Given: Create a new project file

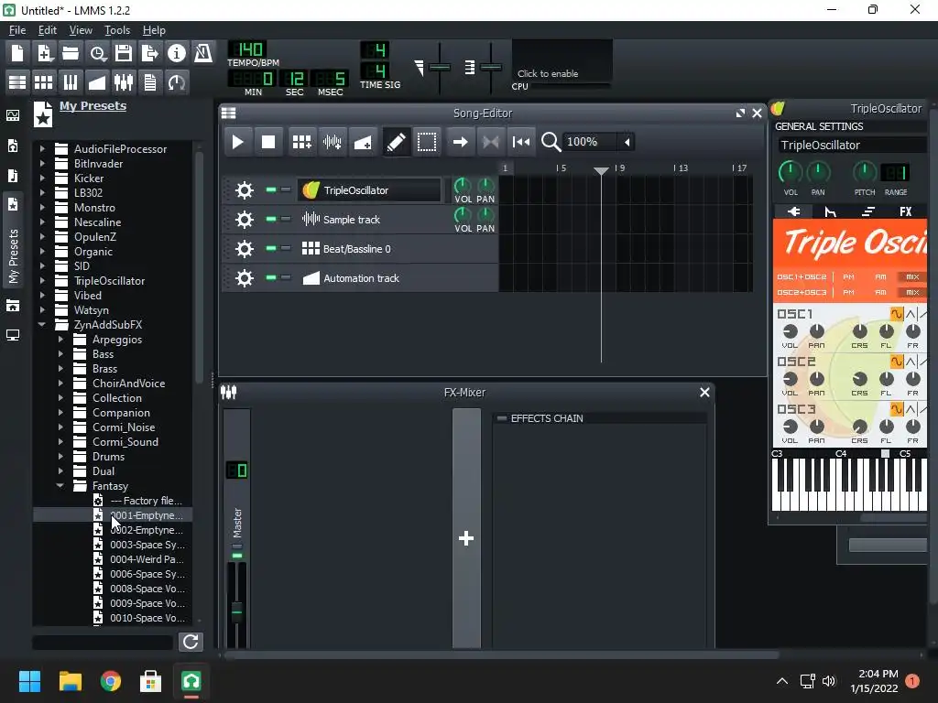Looking at the screenshot, I should point(17,53).
